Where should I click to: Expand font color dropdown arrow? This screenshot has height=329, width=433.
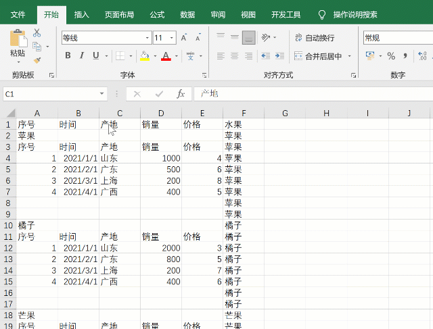coord(177,56)
